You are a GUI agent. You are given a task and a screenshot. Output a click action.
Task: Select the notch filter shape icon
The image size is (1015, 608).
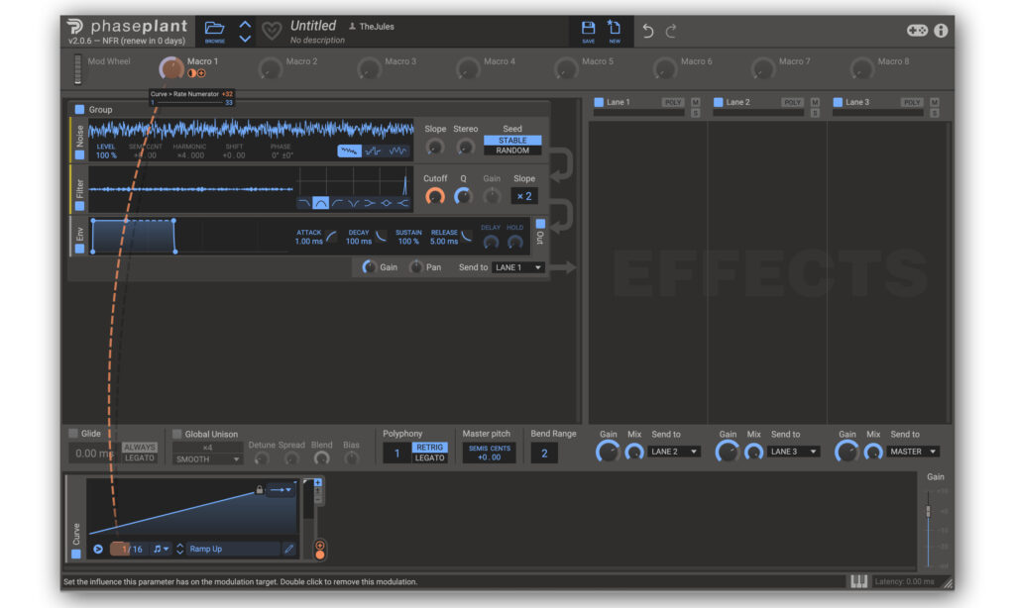tap(354, 203)
